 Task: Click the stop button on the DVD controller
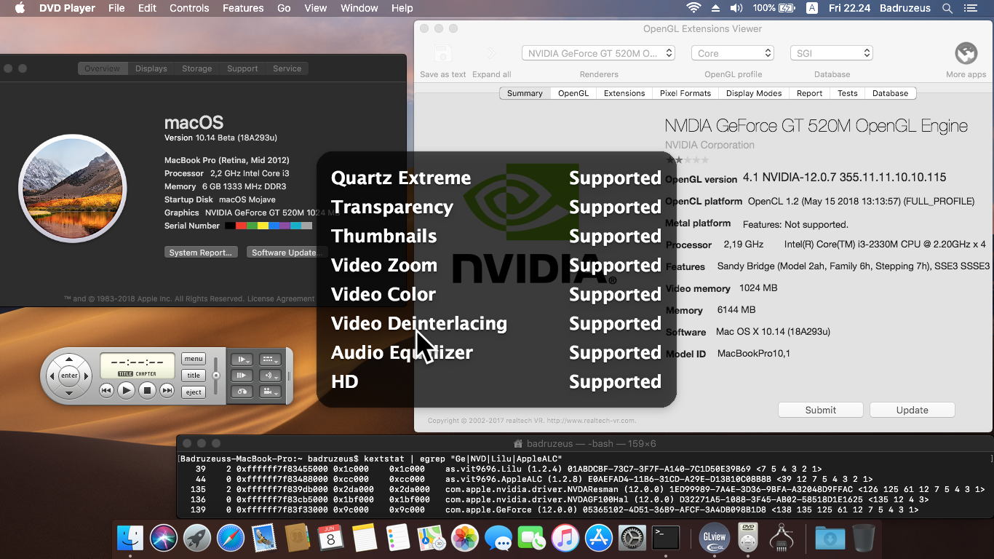click(x=147, y=391)
